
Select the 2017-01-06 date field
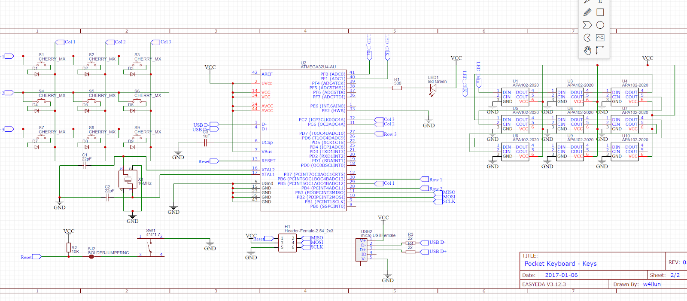561,275
